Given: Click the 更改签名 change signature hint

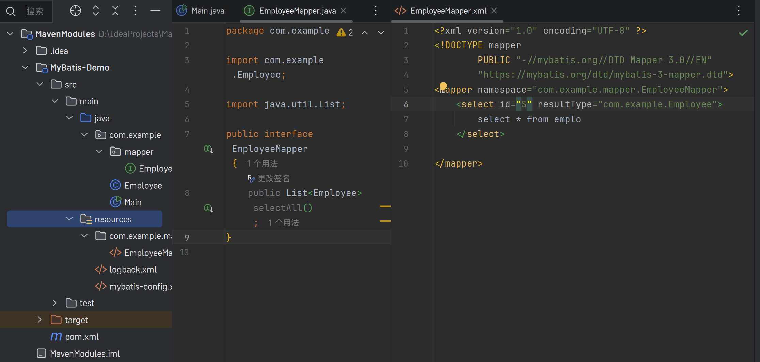Looking at the screenshot, I should [269, 178].
